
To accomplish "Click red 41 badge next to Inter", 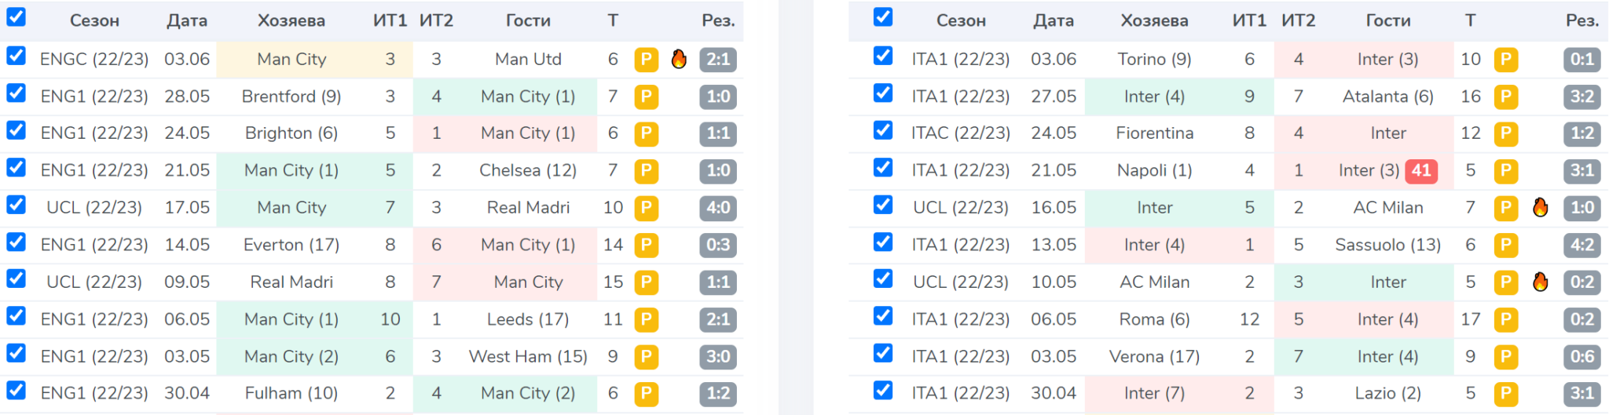I will [1421, 170].
